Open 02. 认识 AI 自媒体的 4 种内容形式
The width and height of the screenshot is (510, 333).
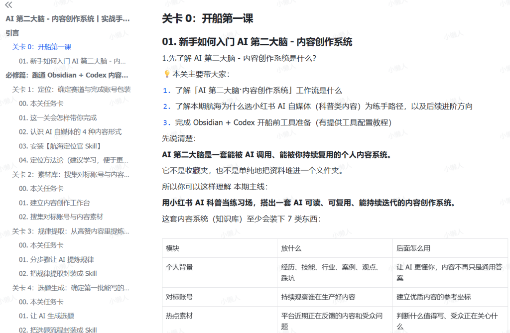[x=70, y=132]
